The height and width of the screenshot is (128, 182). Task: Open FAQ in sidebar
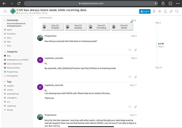7,42
